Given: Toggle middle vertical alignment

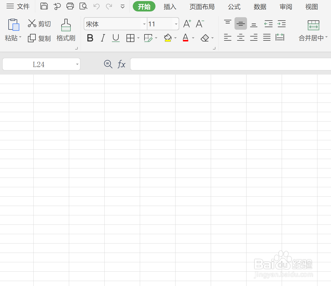Looking at the screenshot, I should (241, 23).
